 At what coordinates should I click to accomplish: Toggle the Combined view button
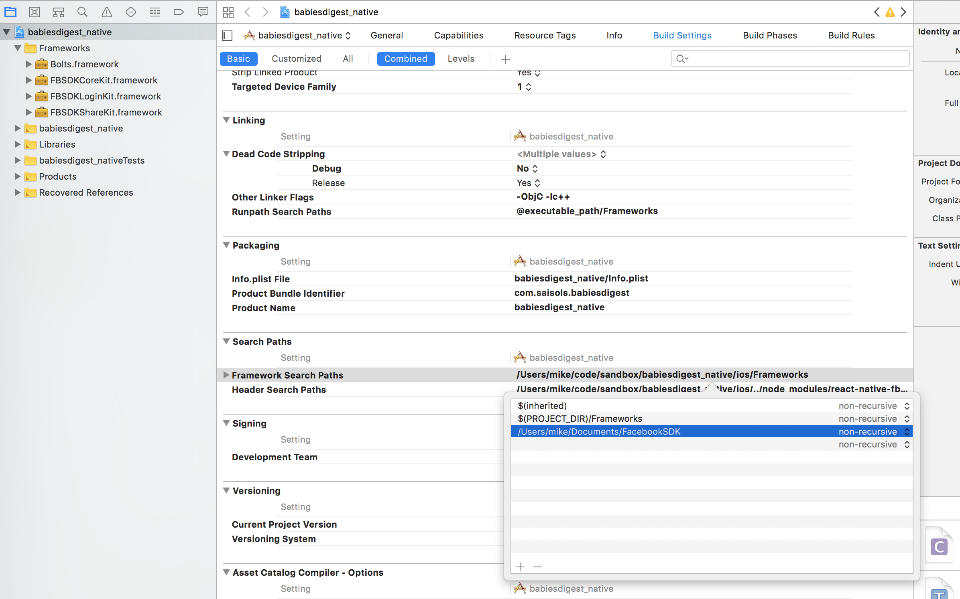[x=407, y=59]
